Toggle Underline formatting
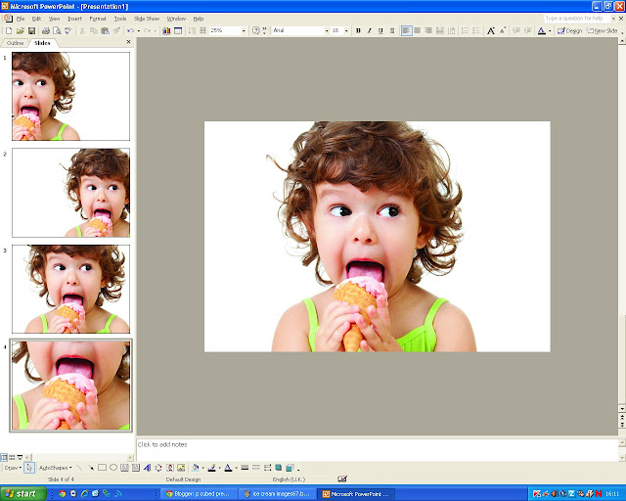Image resolution: width=626 pixels, height=501 pixels. (x=380, y=31)
